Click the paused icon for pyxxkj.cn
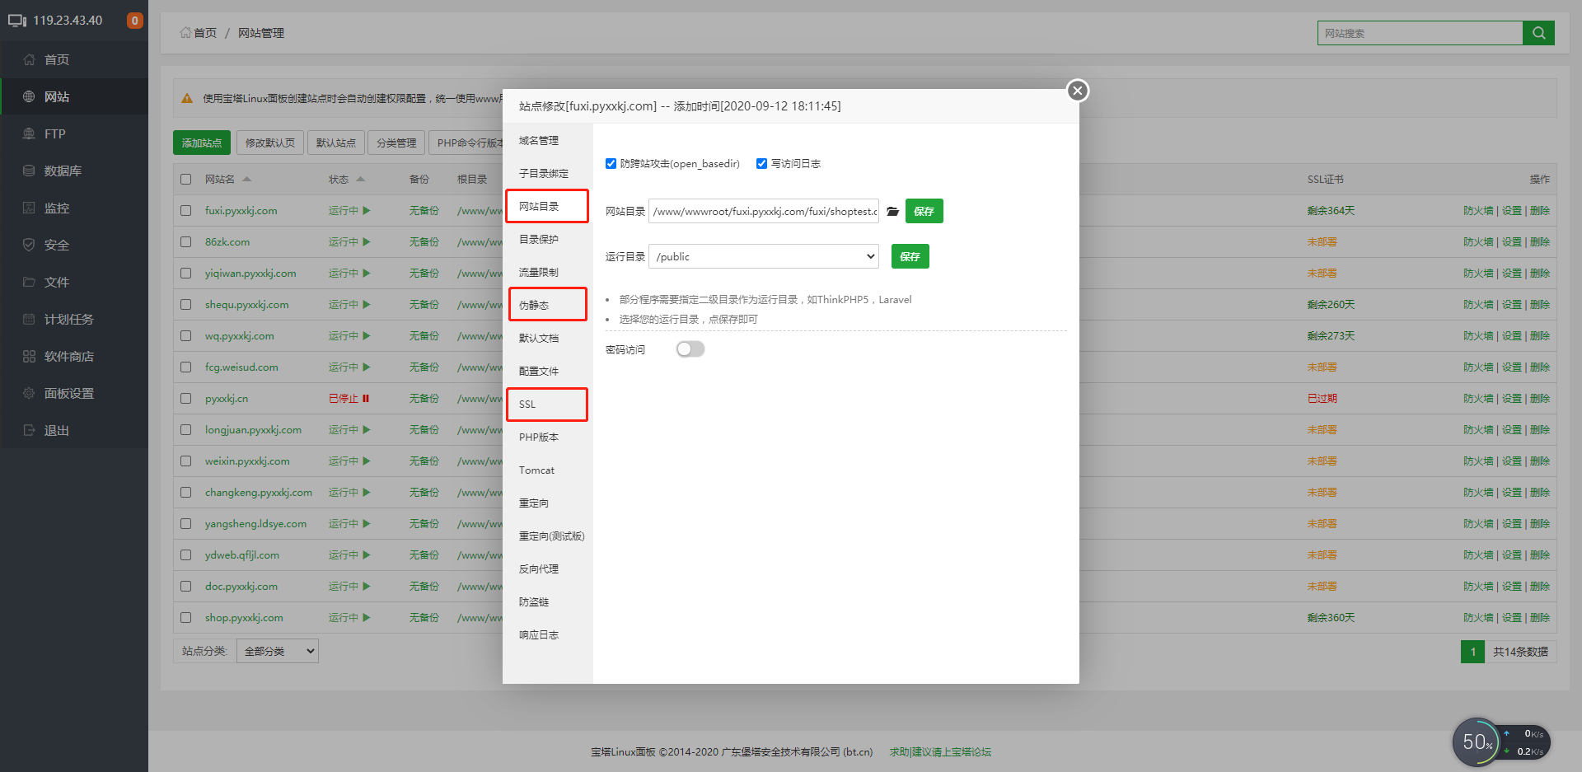Screen dimensions: 1582x772 pos(366,399)
